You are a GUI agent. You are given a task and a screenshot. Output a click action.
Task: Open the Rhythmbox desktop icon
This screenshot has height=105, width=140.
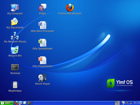[15, 85]
